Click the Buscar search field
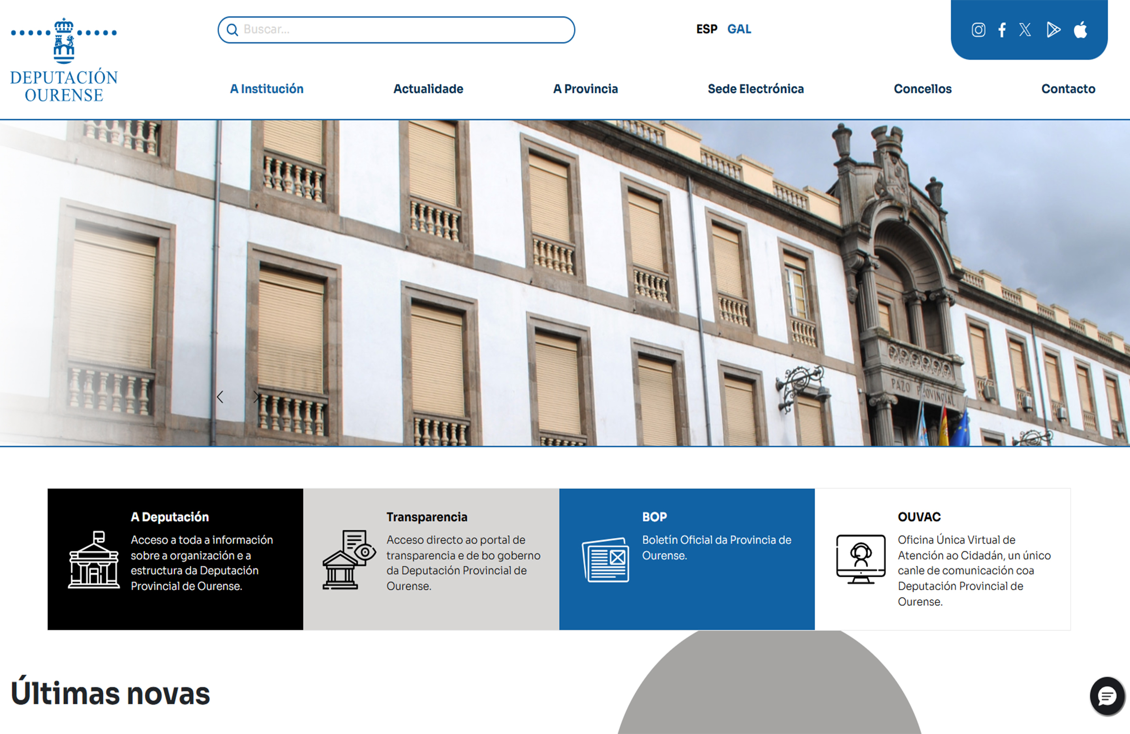Screen dimensions: 1130x734 [x=402, y=30]
